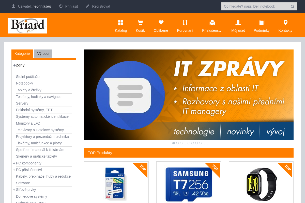The image size is (305, 203).
Task: Open the Kontakty location pin icon
Action: point(285,23)
